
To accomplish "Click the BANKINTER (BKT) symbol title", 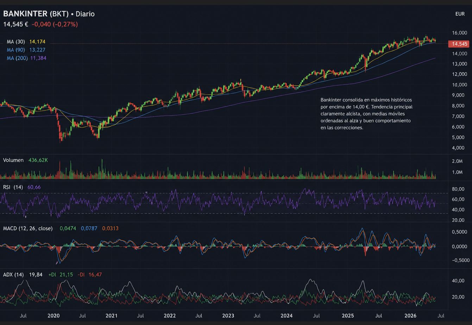I will [36, 14].
